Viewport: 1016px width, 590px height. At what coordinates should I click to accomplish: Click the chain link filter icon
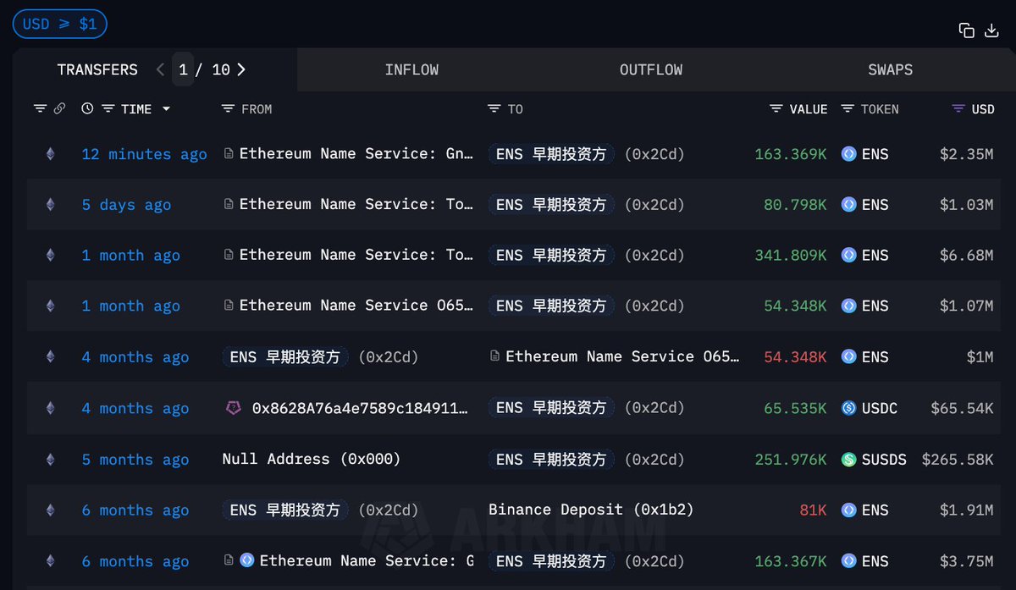coord(59,109)
